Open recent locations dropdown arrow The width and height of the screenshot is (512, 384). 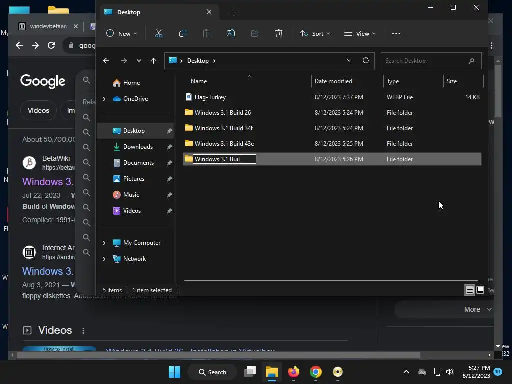pos(139,61)
